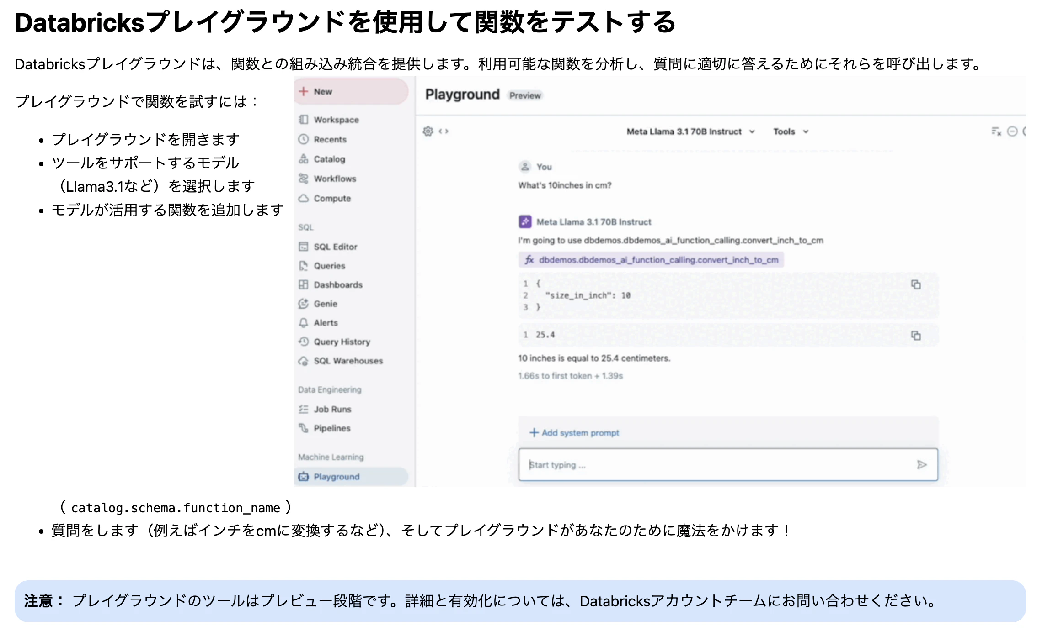Click the 'モデルが活用する関数を追加します' bullet
The image size is (1037, 631).
click(x=168, y=210)
